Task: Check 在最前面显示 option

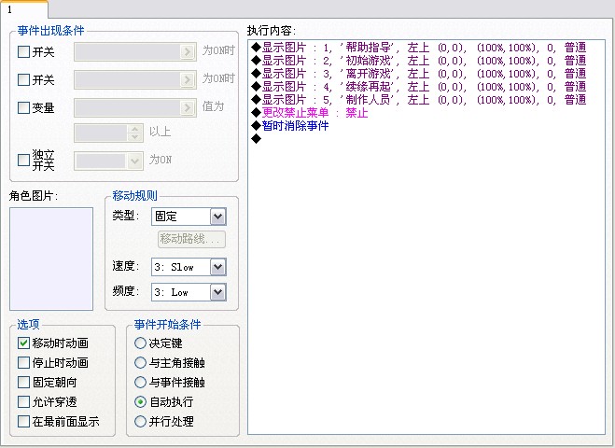Action: pos(23,421)
